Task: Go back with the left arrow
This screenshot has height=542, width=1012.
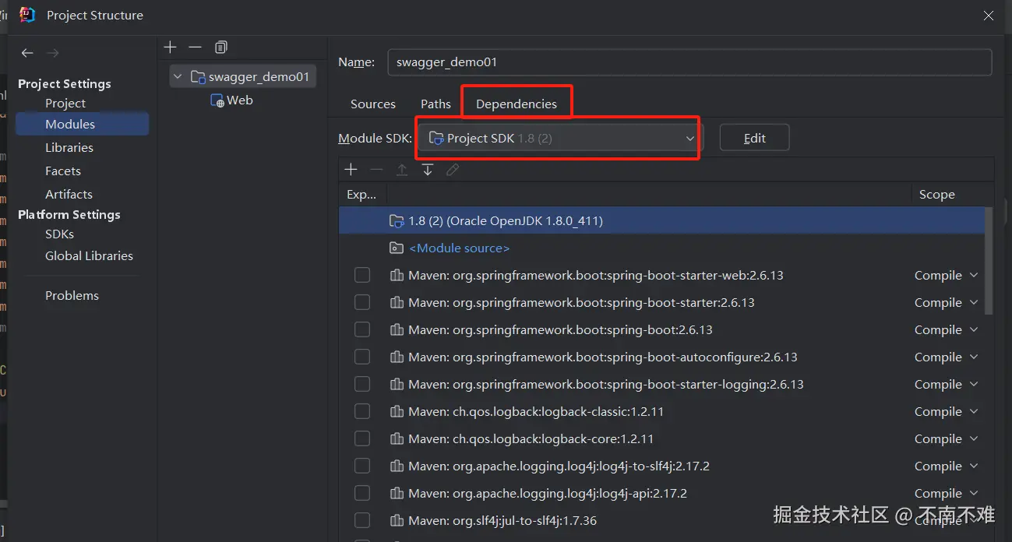Action: [27, 53]
